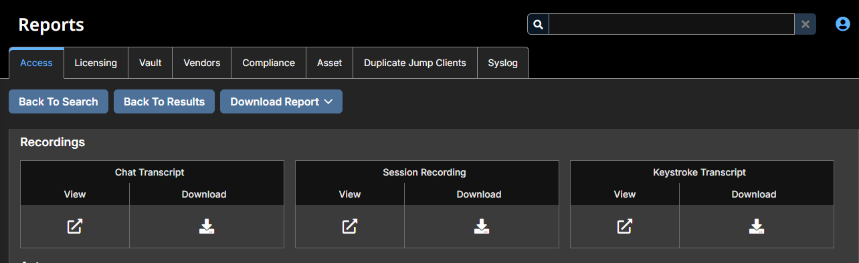Open the Duplicate Jump Clients tab
859x263 pixels.
coord(415,63)
